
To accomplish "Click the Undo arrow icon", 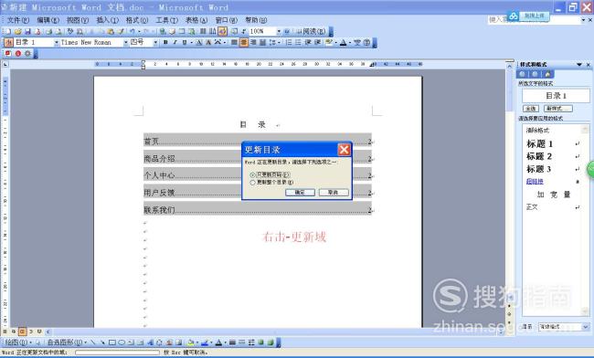I will click(x=133, y=31).
